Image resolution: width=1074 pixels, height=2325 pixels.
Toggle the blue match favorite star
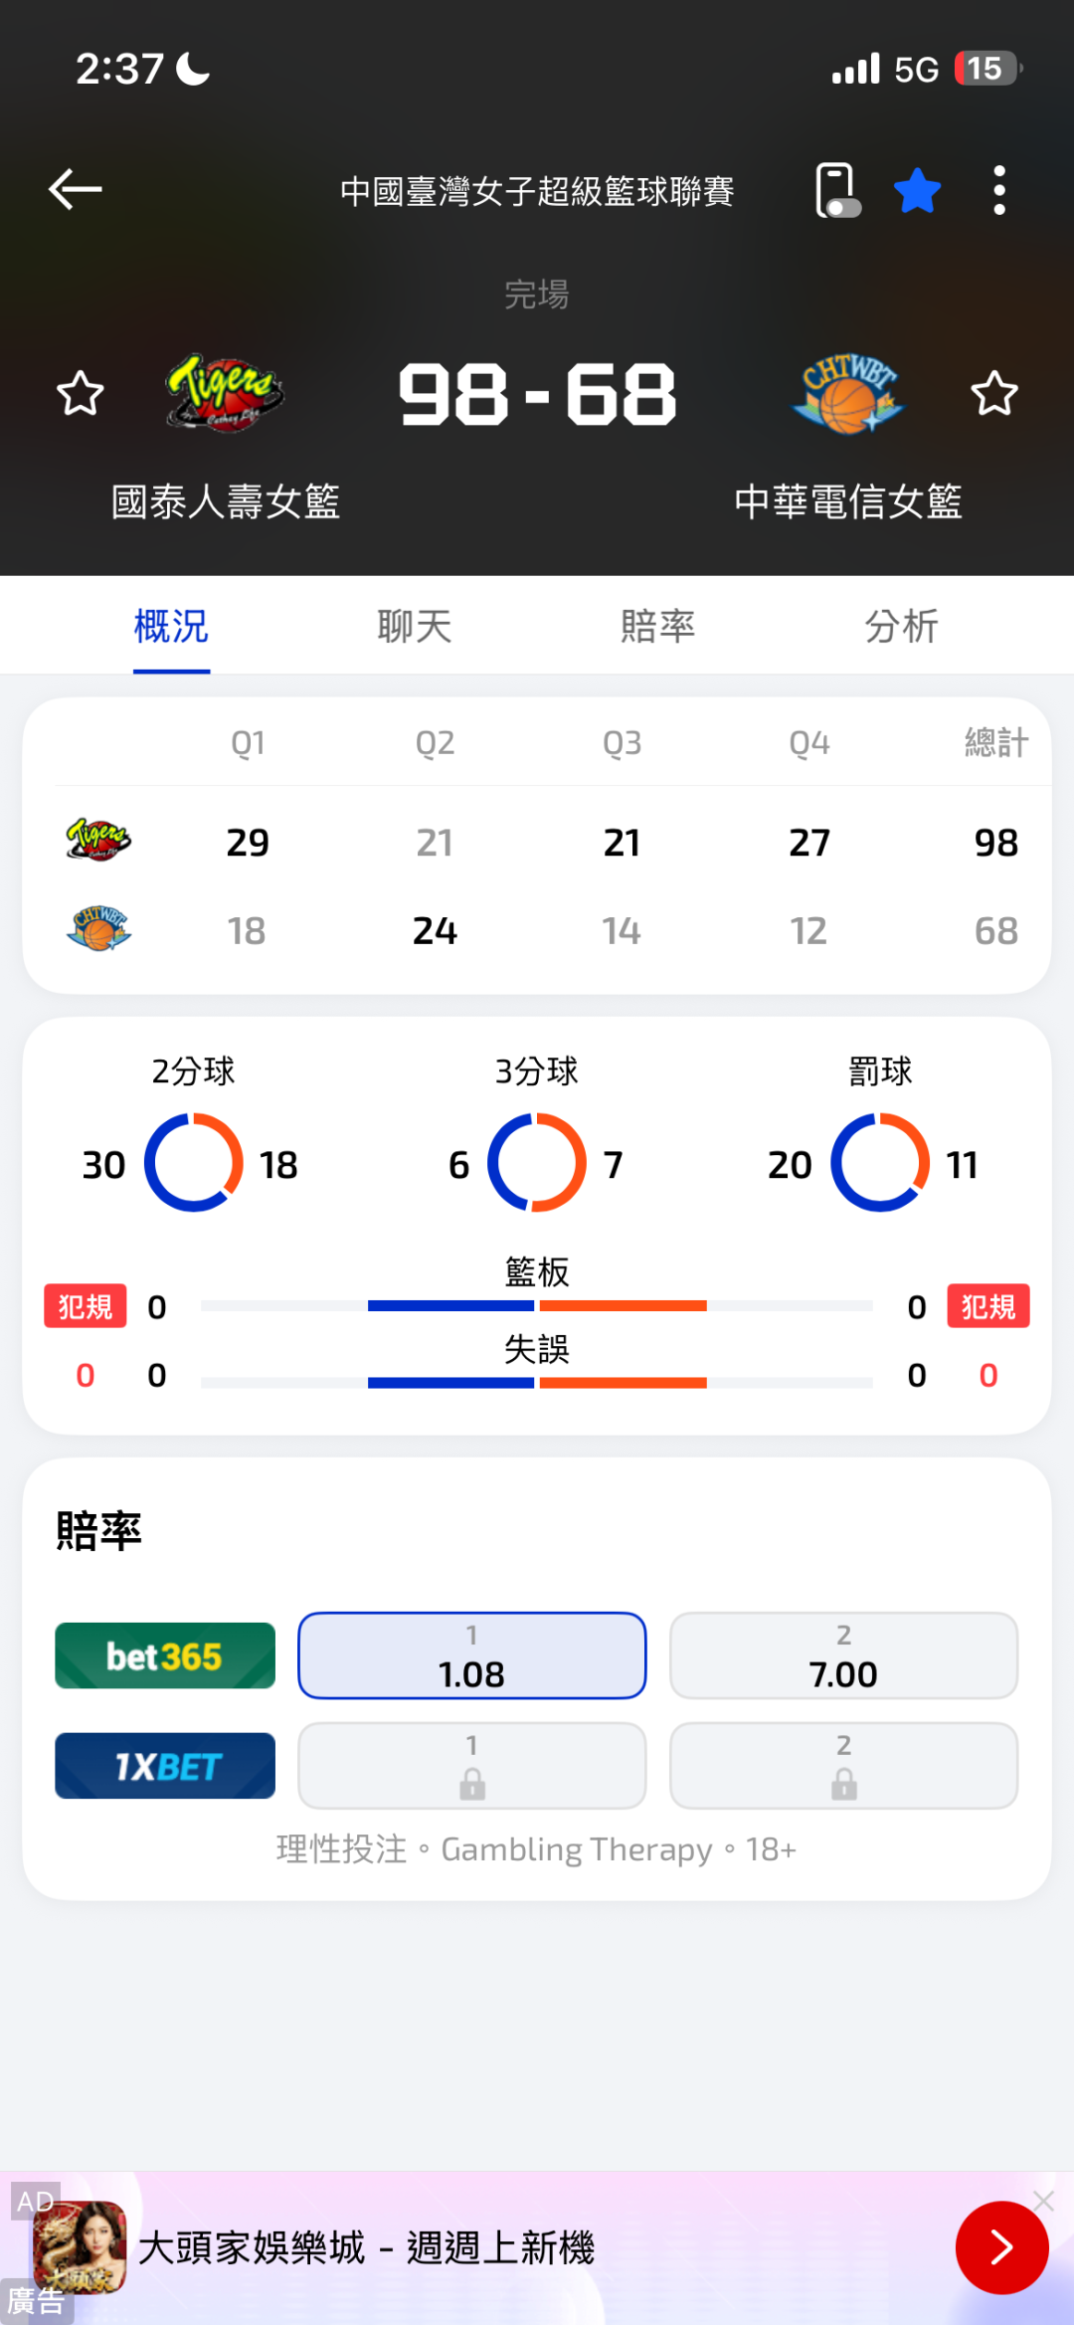point(917,190)
